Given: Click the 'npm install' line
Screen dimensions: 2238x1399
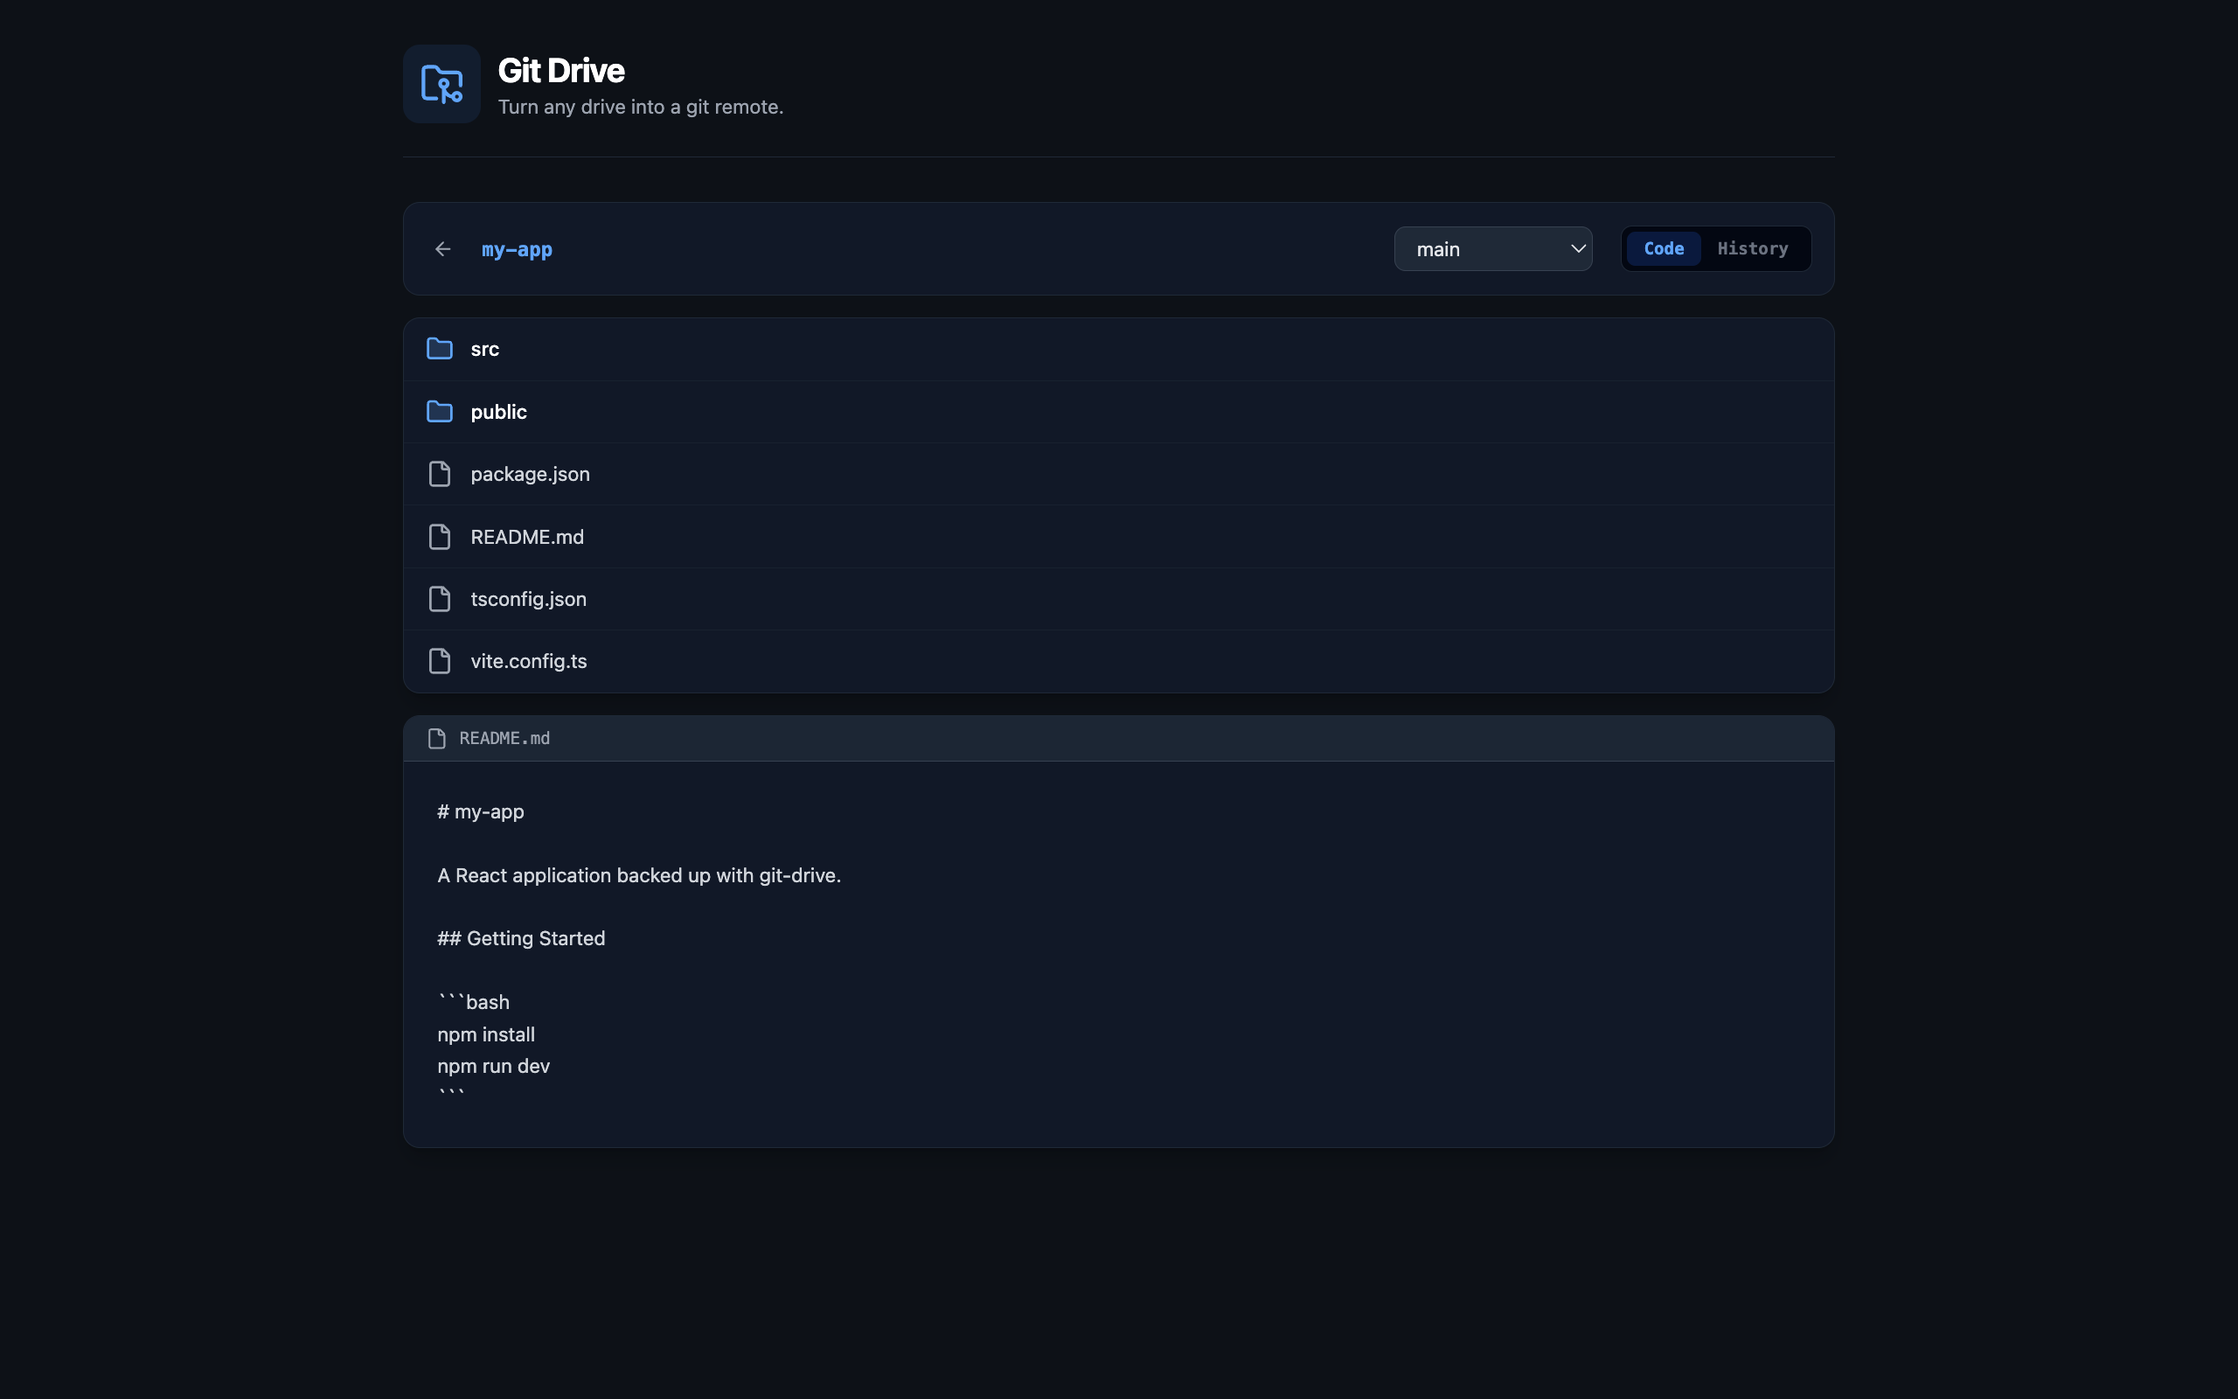Looking at the screenshot, I should [486, 1034].
